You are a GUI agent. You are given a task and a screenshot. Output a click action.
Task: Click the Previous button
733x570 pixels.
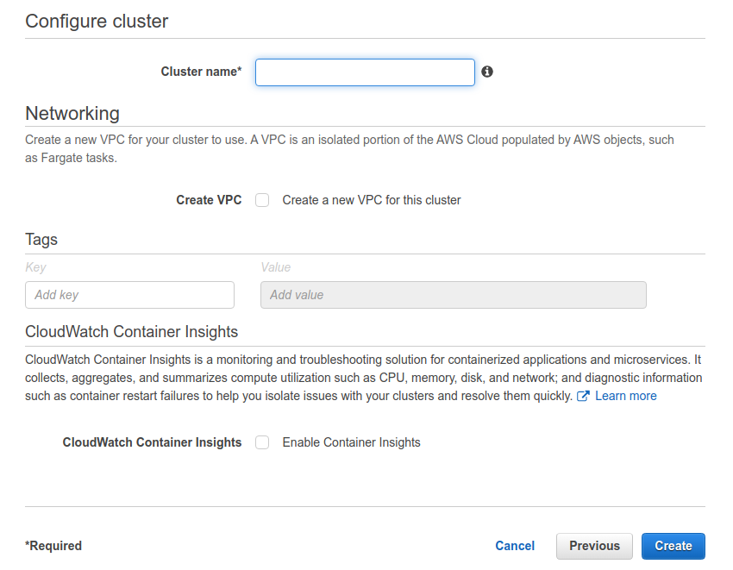click(594, 546)
